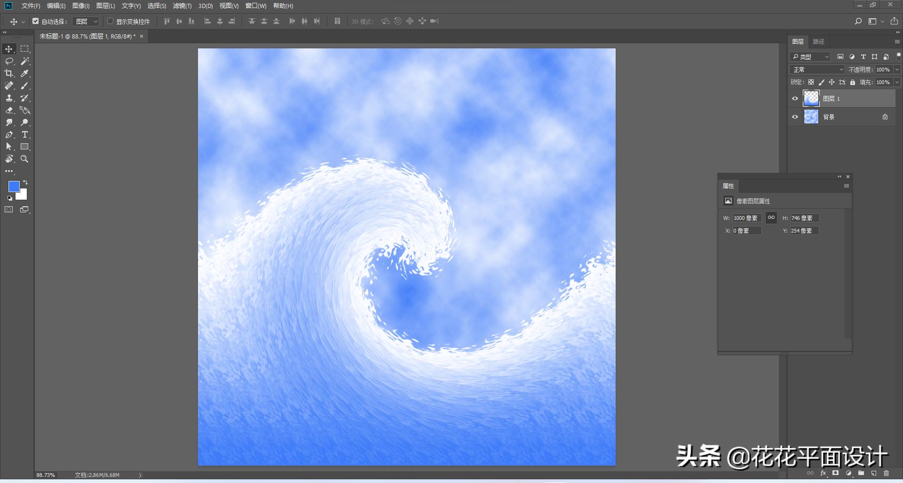Screen dimensions: 903x483
Task: Uncheck the 自动选择 checkbox
Action: (36, 21)
